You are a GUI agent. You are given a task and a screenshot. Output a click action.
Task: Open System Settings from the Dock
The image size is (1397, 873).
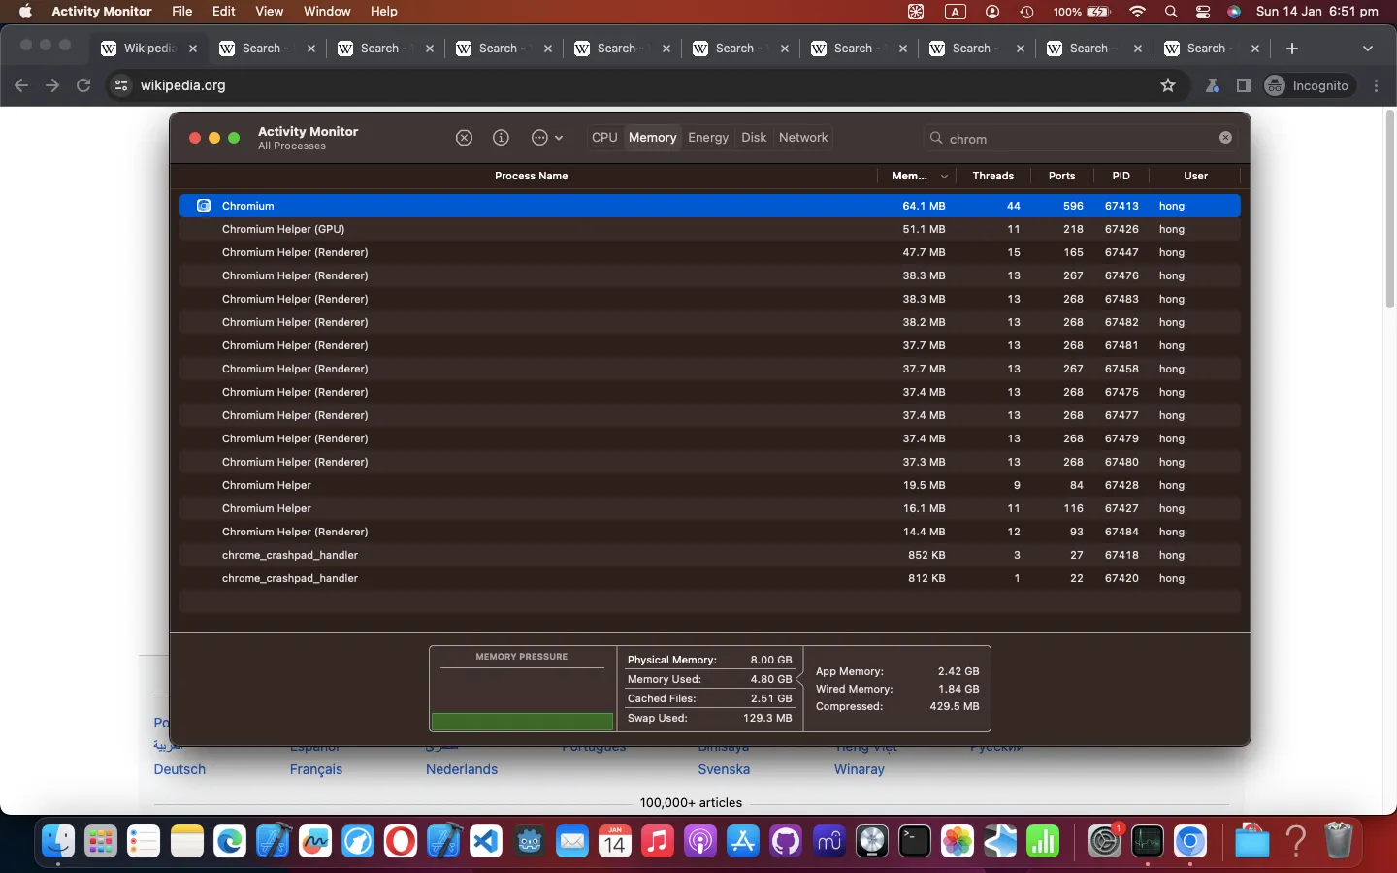1105,841
